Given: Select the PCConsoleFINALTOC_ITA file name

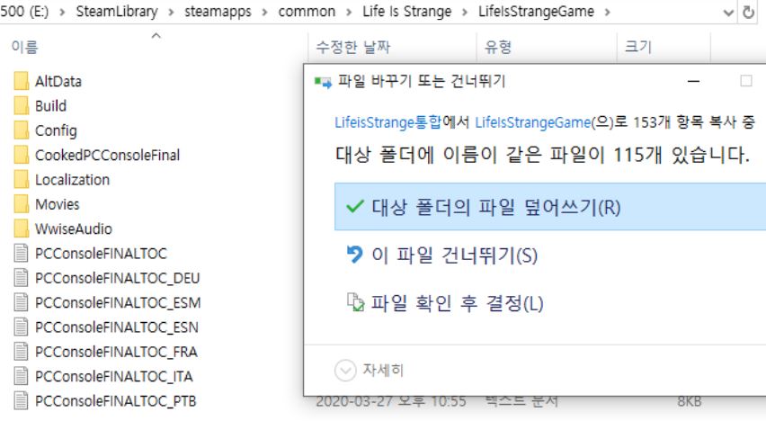Looking at the screenshot, I should 114,376.
